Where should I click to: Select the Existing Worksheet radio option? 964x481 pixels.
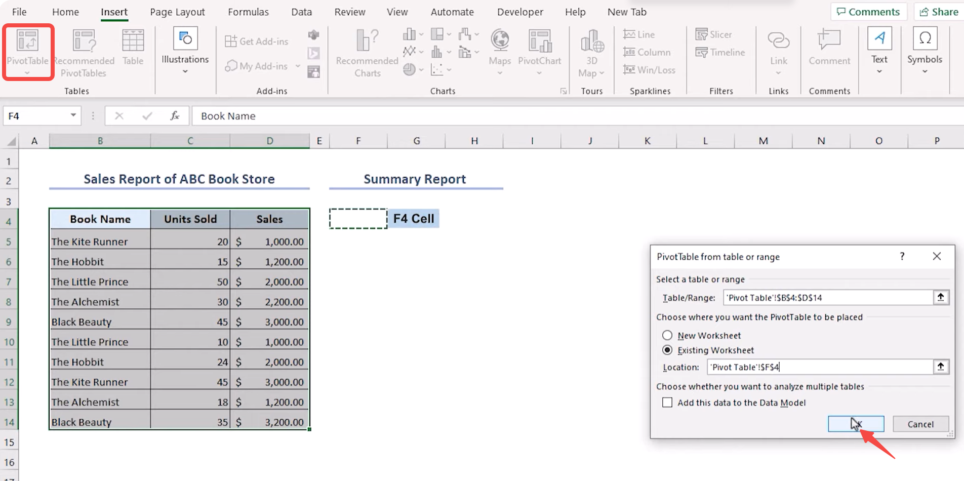[667, 350]
